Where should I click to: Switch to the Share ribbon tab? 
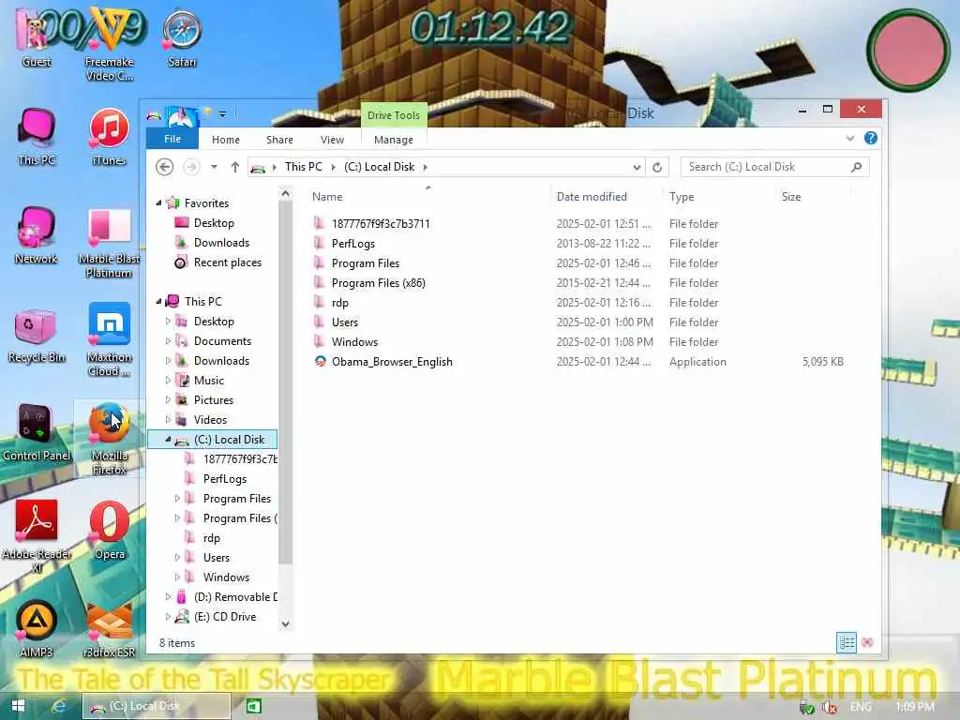[x=279, y=140]
